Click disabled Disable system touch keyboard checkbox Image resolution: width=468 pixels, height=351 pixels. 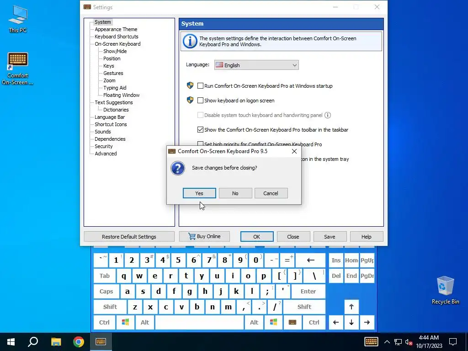pyautogui.click(x=200, y=115)
